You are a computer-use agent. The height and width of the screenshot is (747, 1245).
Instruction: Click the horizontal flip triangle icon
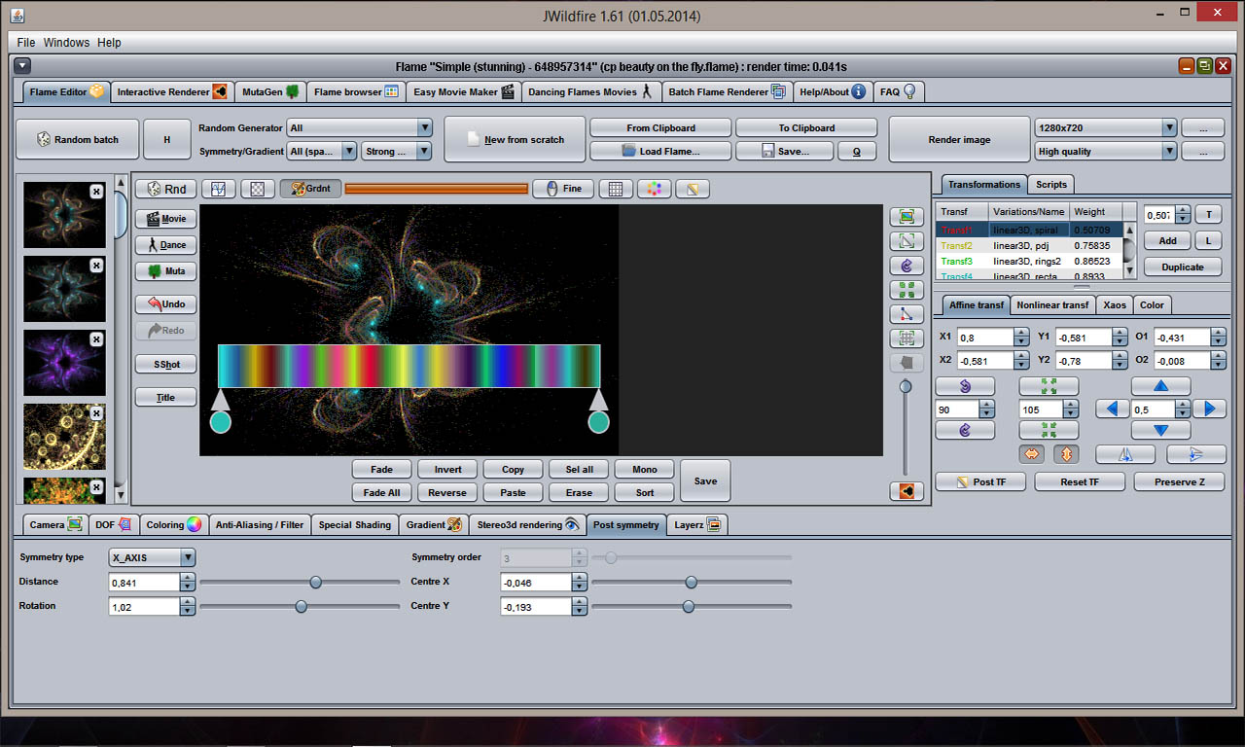[x=1125, y=454]
